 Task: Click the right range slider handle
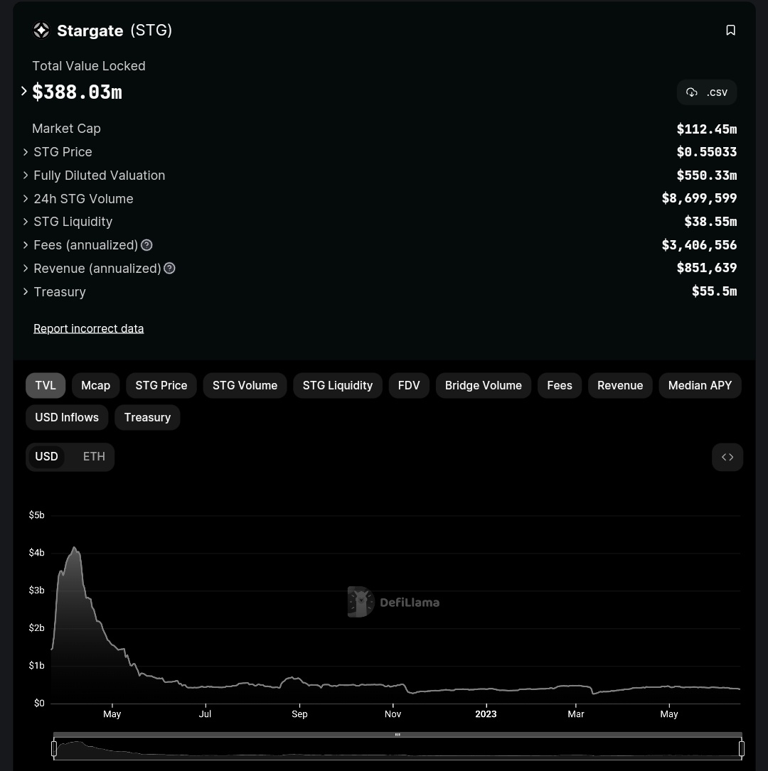tap(742, 748)
